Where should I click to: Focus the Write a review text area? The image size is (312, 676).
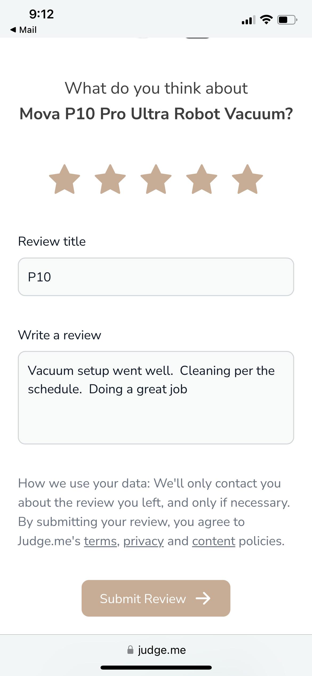point(156,398)
